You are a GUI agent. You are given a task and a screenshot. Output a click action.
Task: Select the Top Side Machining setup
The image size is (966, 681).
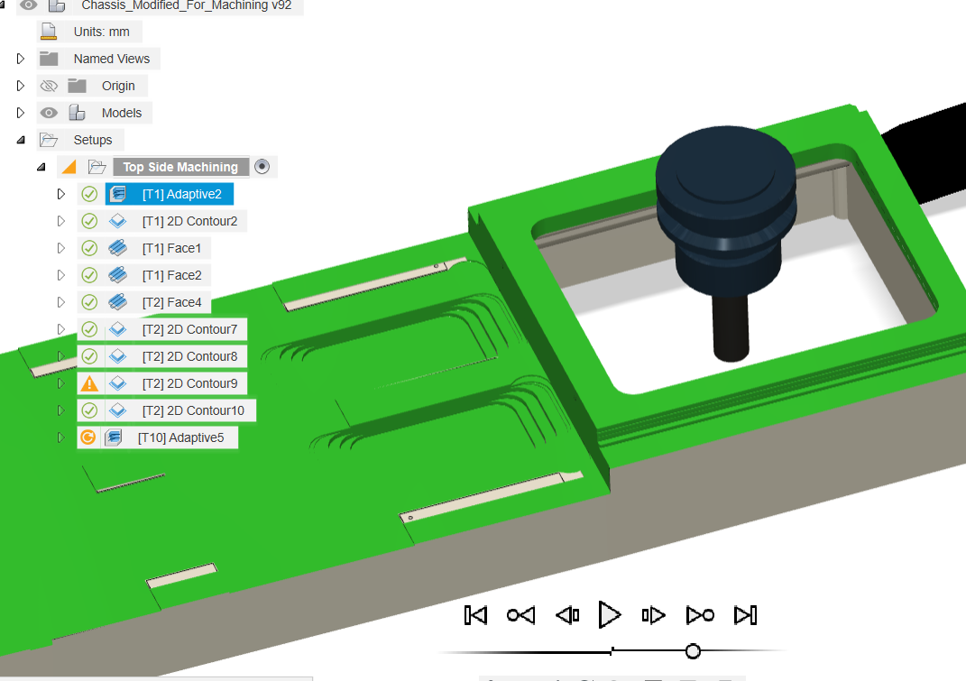tap(180, 166)
